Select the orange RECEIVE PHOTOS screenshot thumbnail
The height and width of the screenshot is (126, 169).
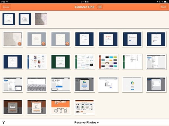click(x=60, y=107)
